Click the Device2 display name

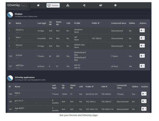coord(19,45)
